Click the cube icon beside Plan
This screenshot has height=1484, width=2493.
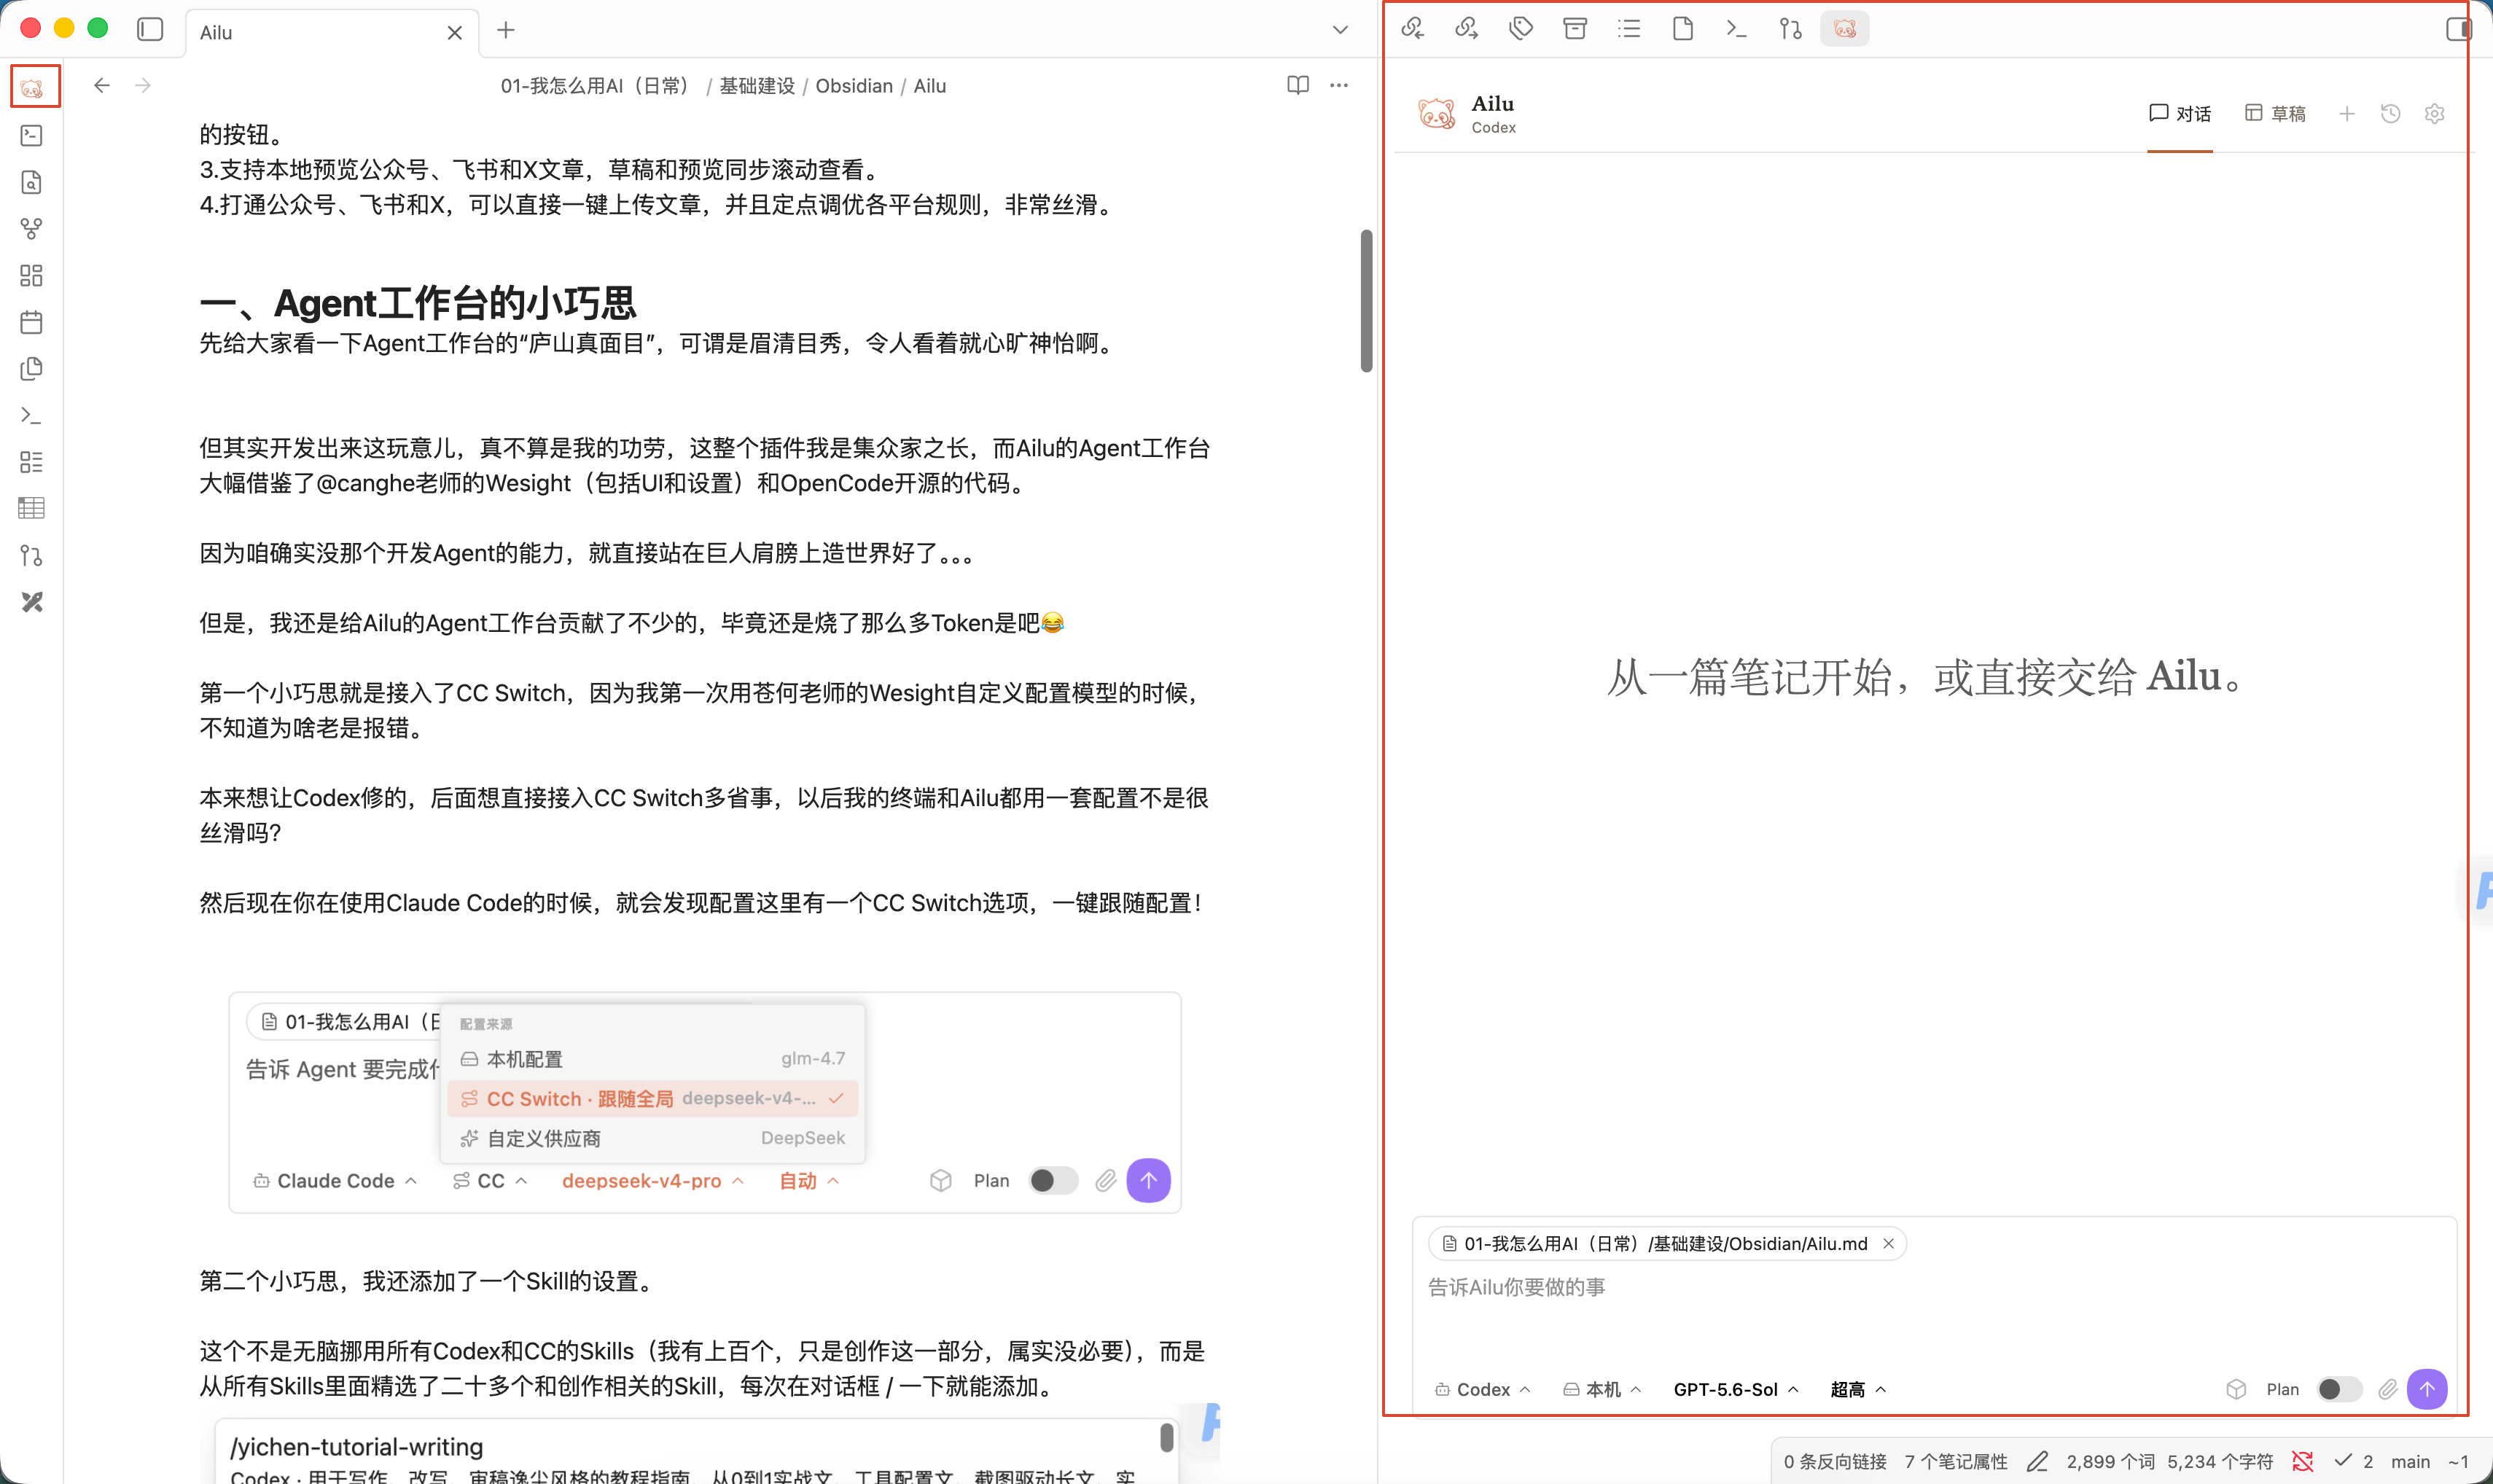[2237, 1389]
